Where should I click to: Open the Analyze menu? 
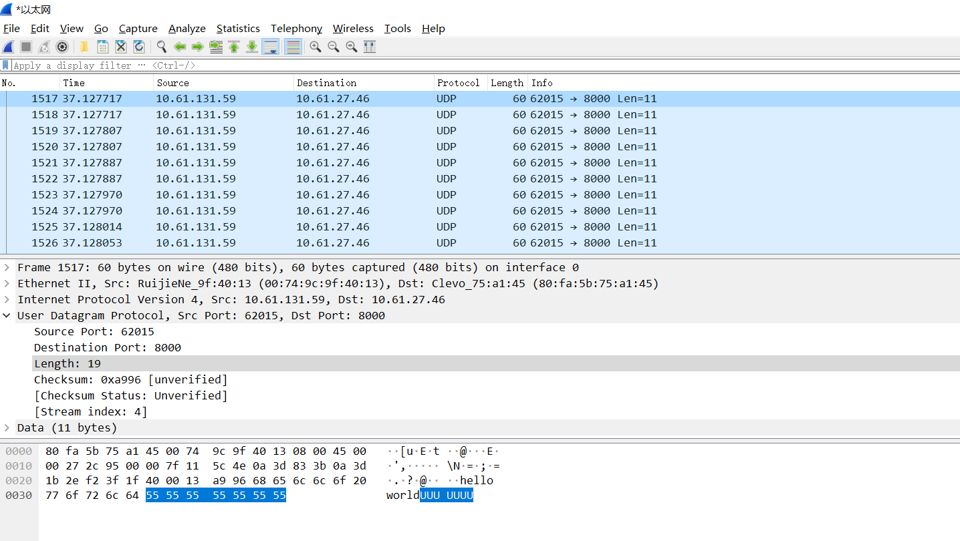187,28
